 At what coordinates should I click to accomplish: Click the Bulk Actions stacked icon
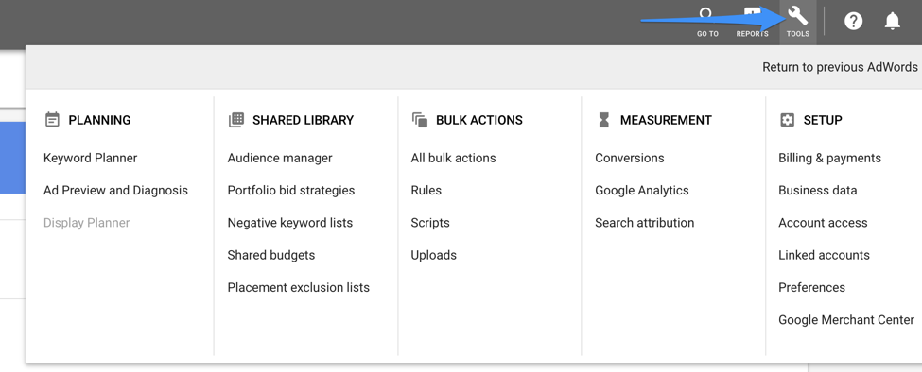tap(420, 120)
